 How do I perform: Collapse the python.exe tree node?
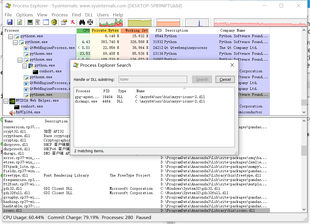(x=25, y=66)
